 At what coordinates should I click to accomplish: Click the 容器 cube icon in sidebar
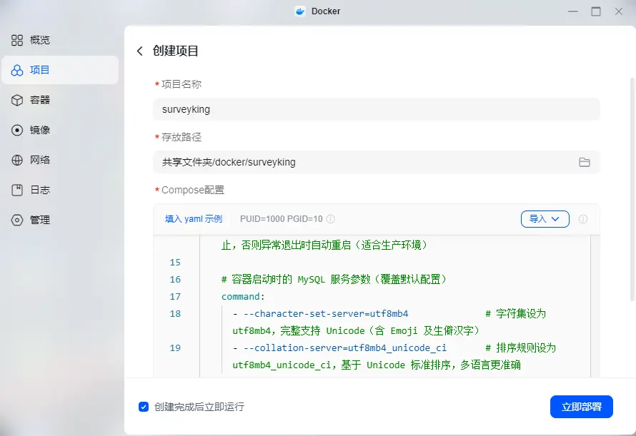point(17,100)
